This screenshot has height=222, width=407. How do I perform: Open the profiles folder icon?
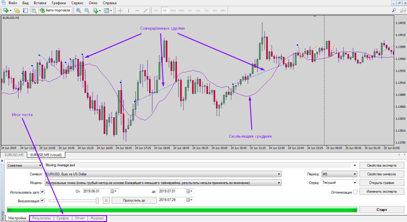click(x=17, y=10)
